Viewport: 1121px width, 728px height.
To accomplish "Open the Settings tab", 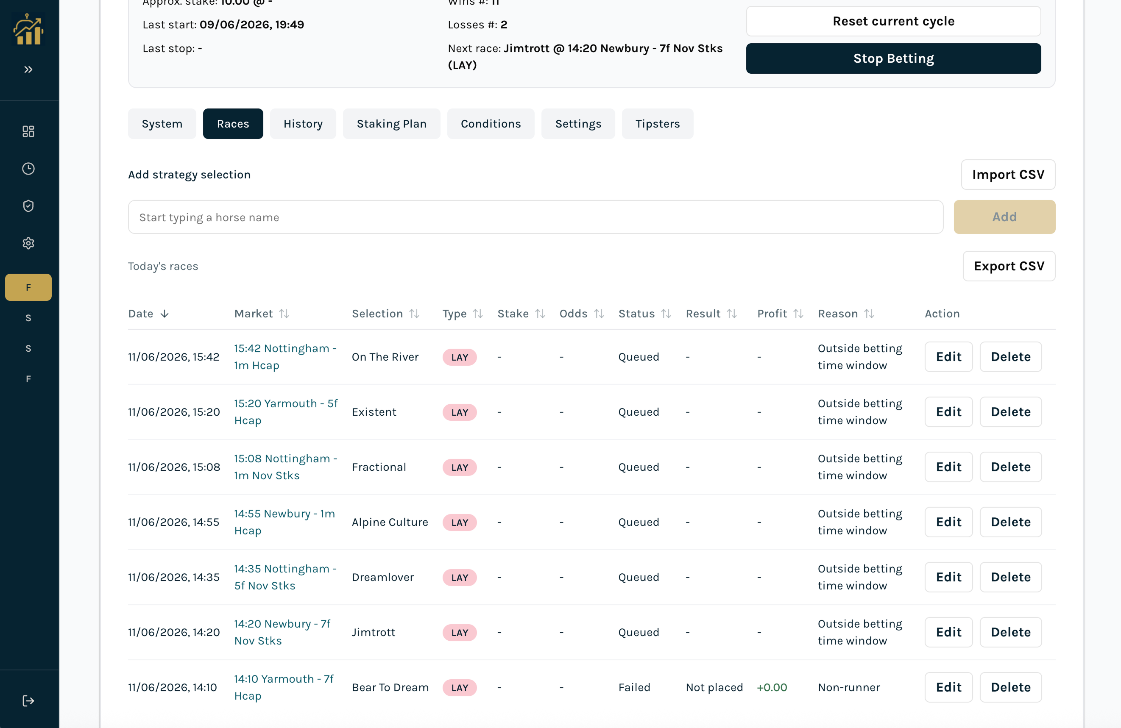I will 578,124.
